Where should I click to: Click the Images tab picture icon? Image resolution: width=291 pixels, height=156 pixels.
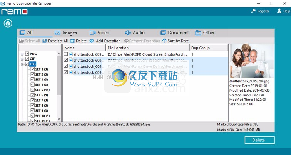(57, 33)
